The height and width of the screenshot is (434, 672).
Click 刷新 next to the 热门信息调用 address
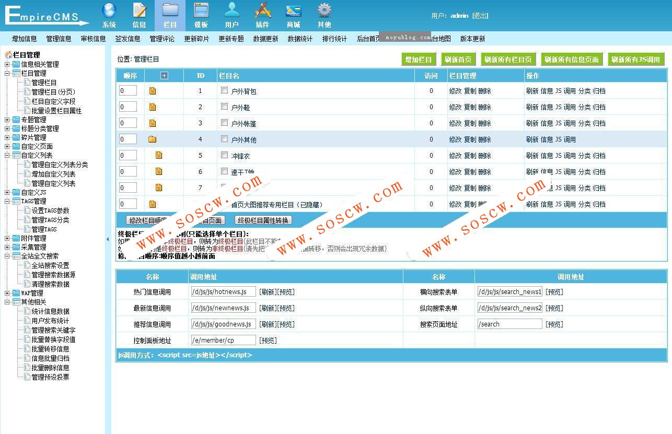268,292
